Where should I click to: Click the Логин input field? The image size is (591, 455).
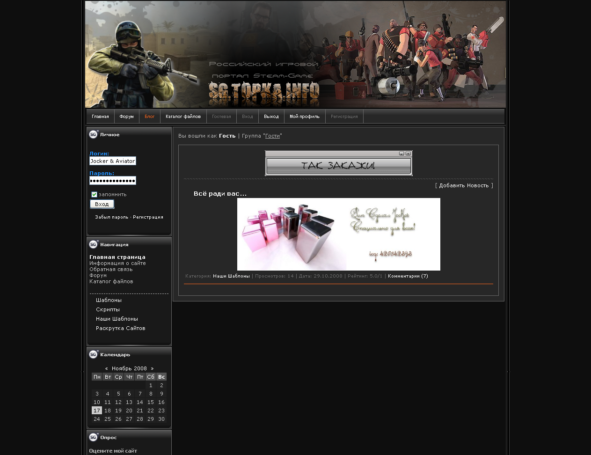pos(113,161)
